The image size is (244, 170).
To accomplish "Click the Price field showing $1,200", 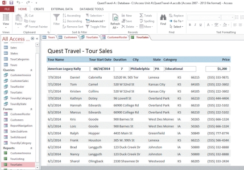I will point(218,69).
